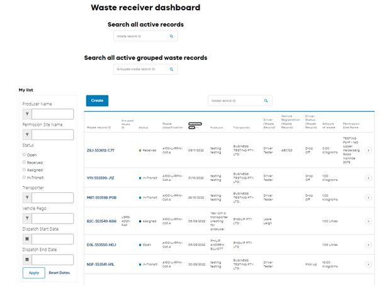Tick the Open status checkbox
The image size is (381, 286).
24,155
